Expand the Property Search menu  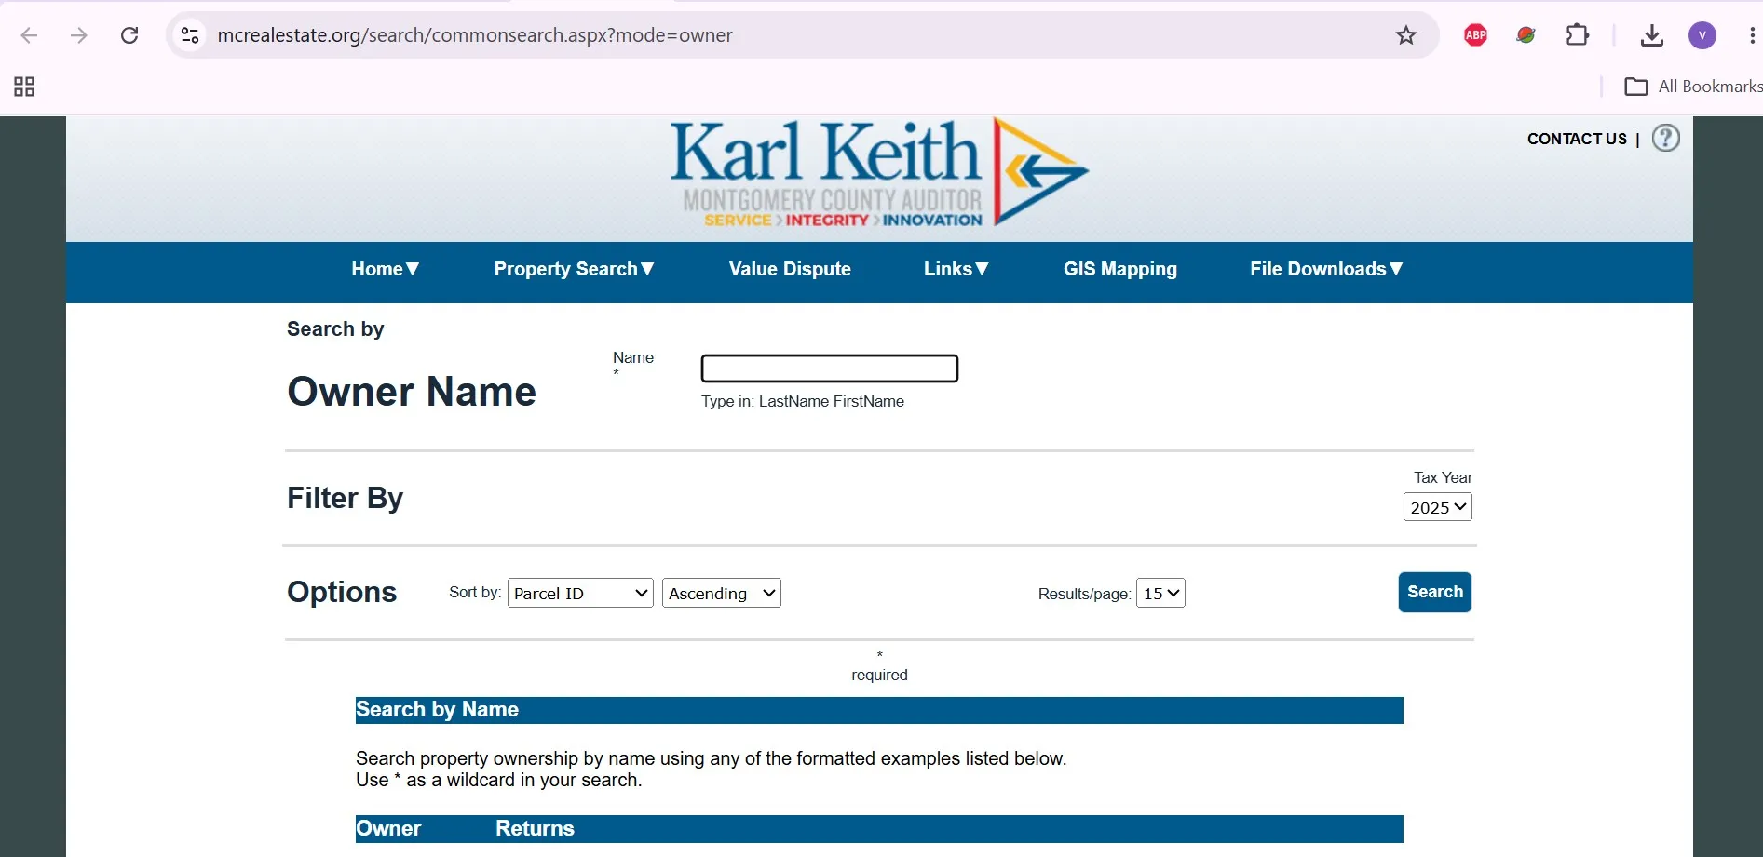575,269
